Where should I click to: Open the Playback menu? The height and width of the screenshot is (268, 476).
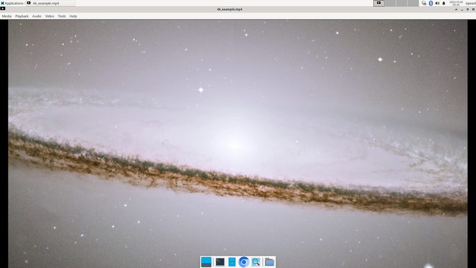[22, 16]
